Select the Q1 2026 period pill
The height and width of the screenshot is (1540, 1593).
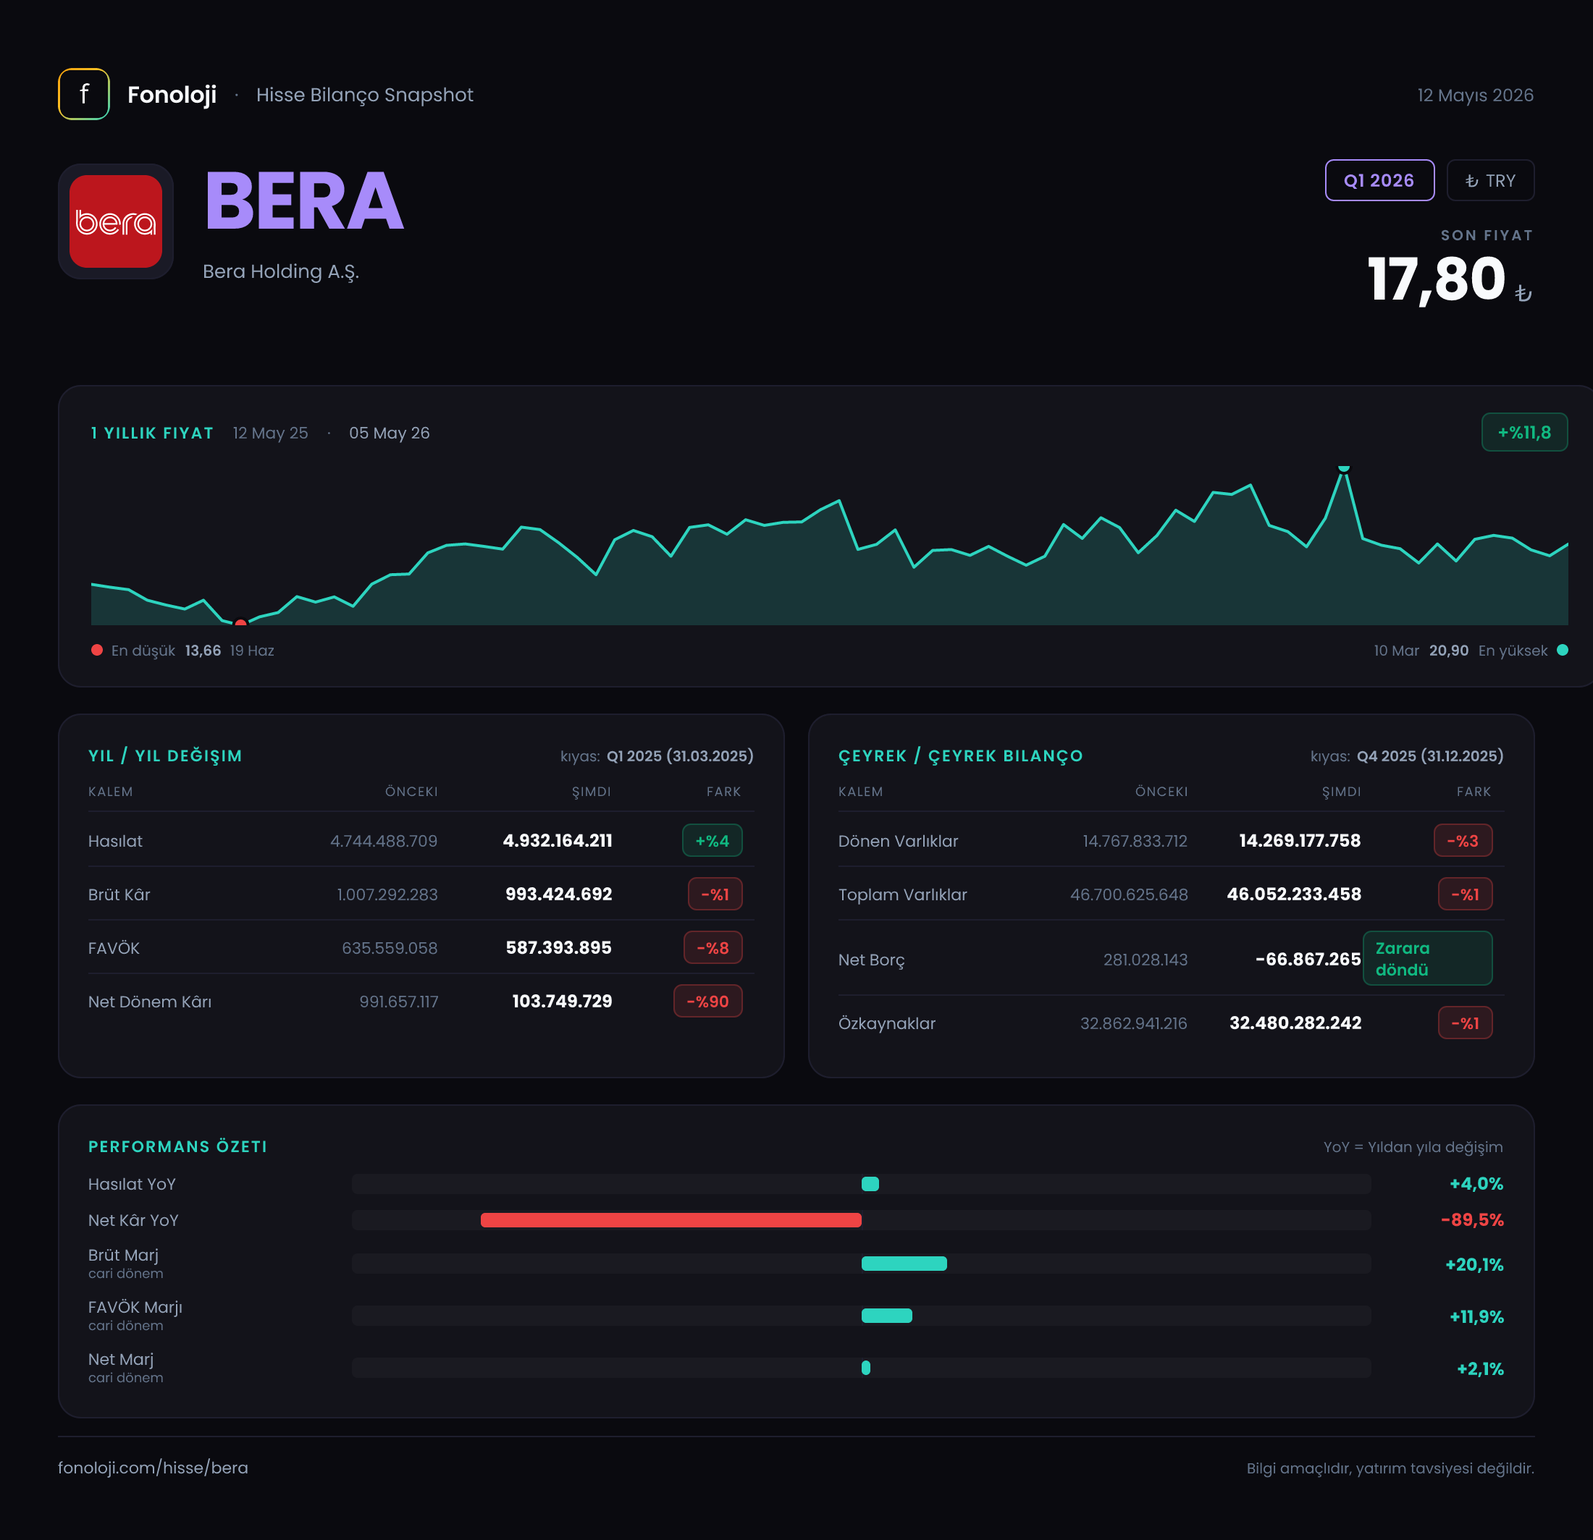[x=1379, y=180]
